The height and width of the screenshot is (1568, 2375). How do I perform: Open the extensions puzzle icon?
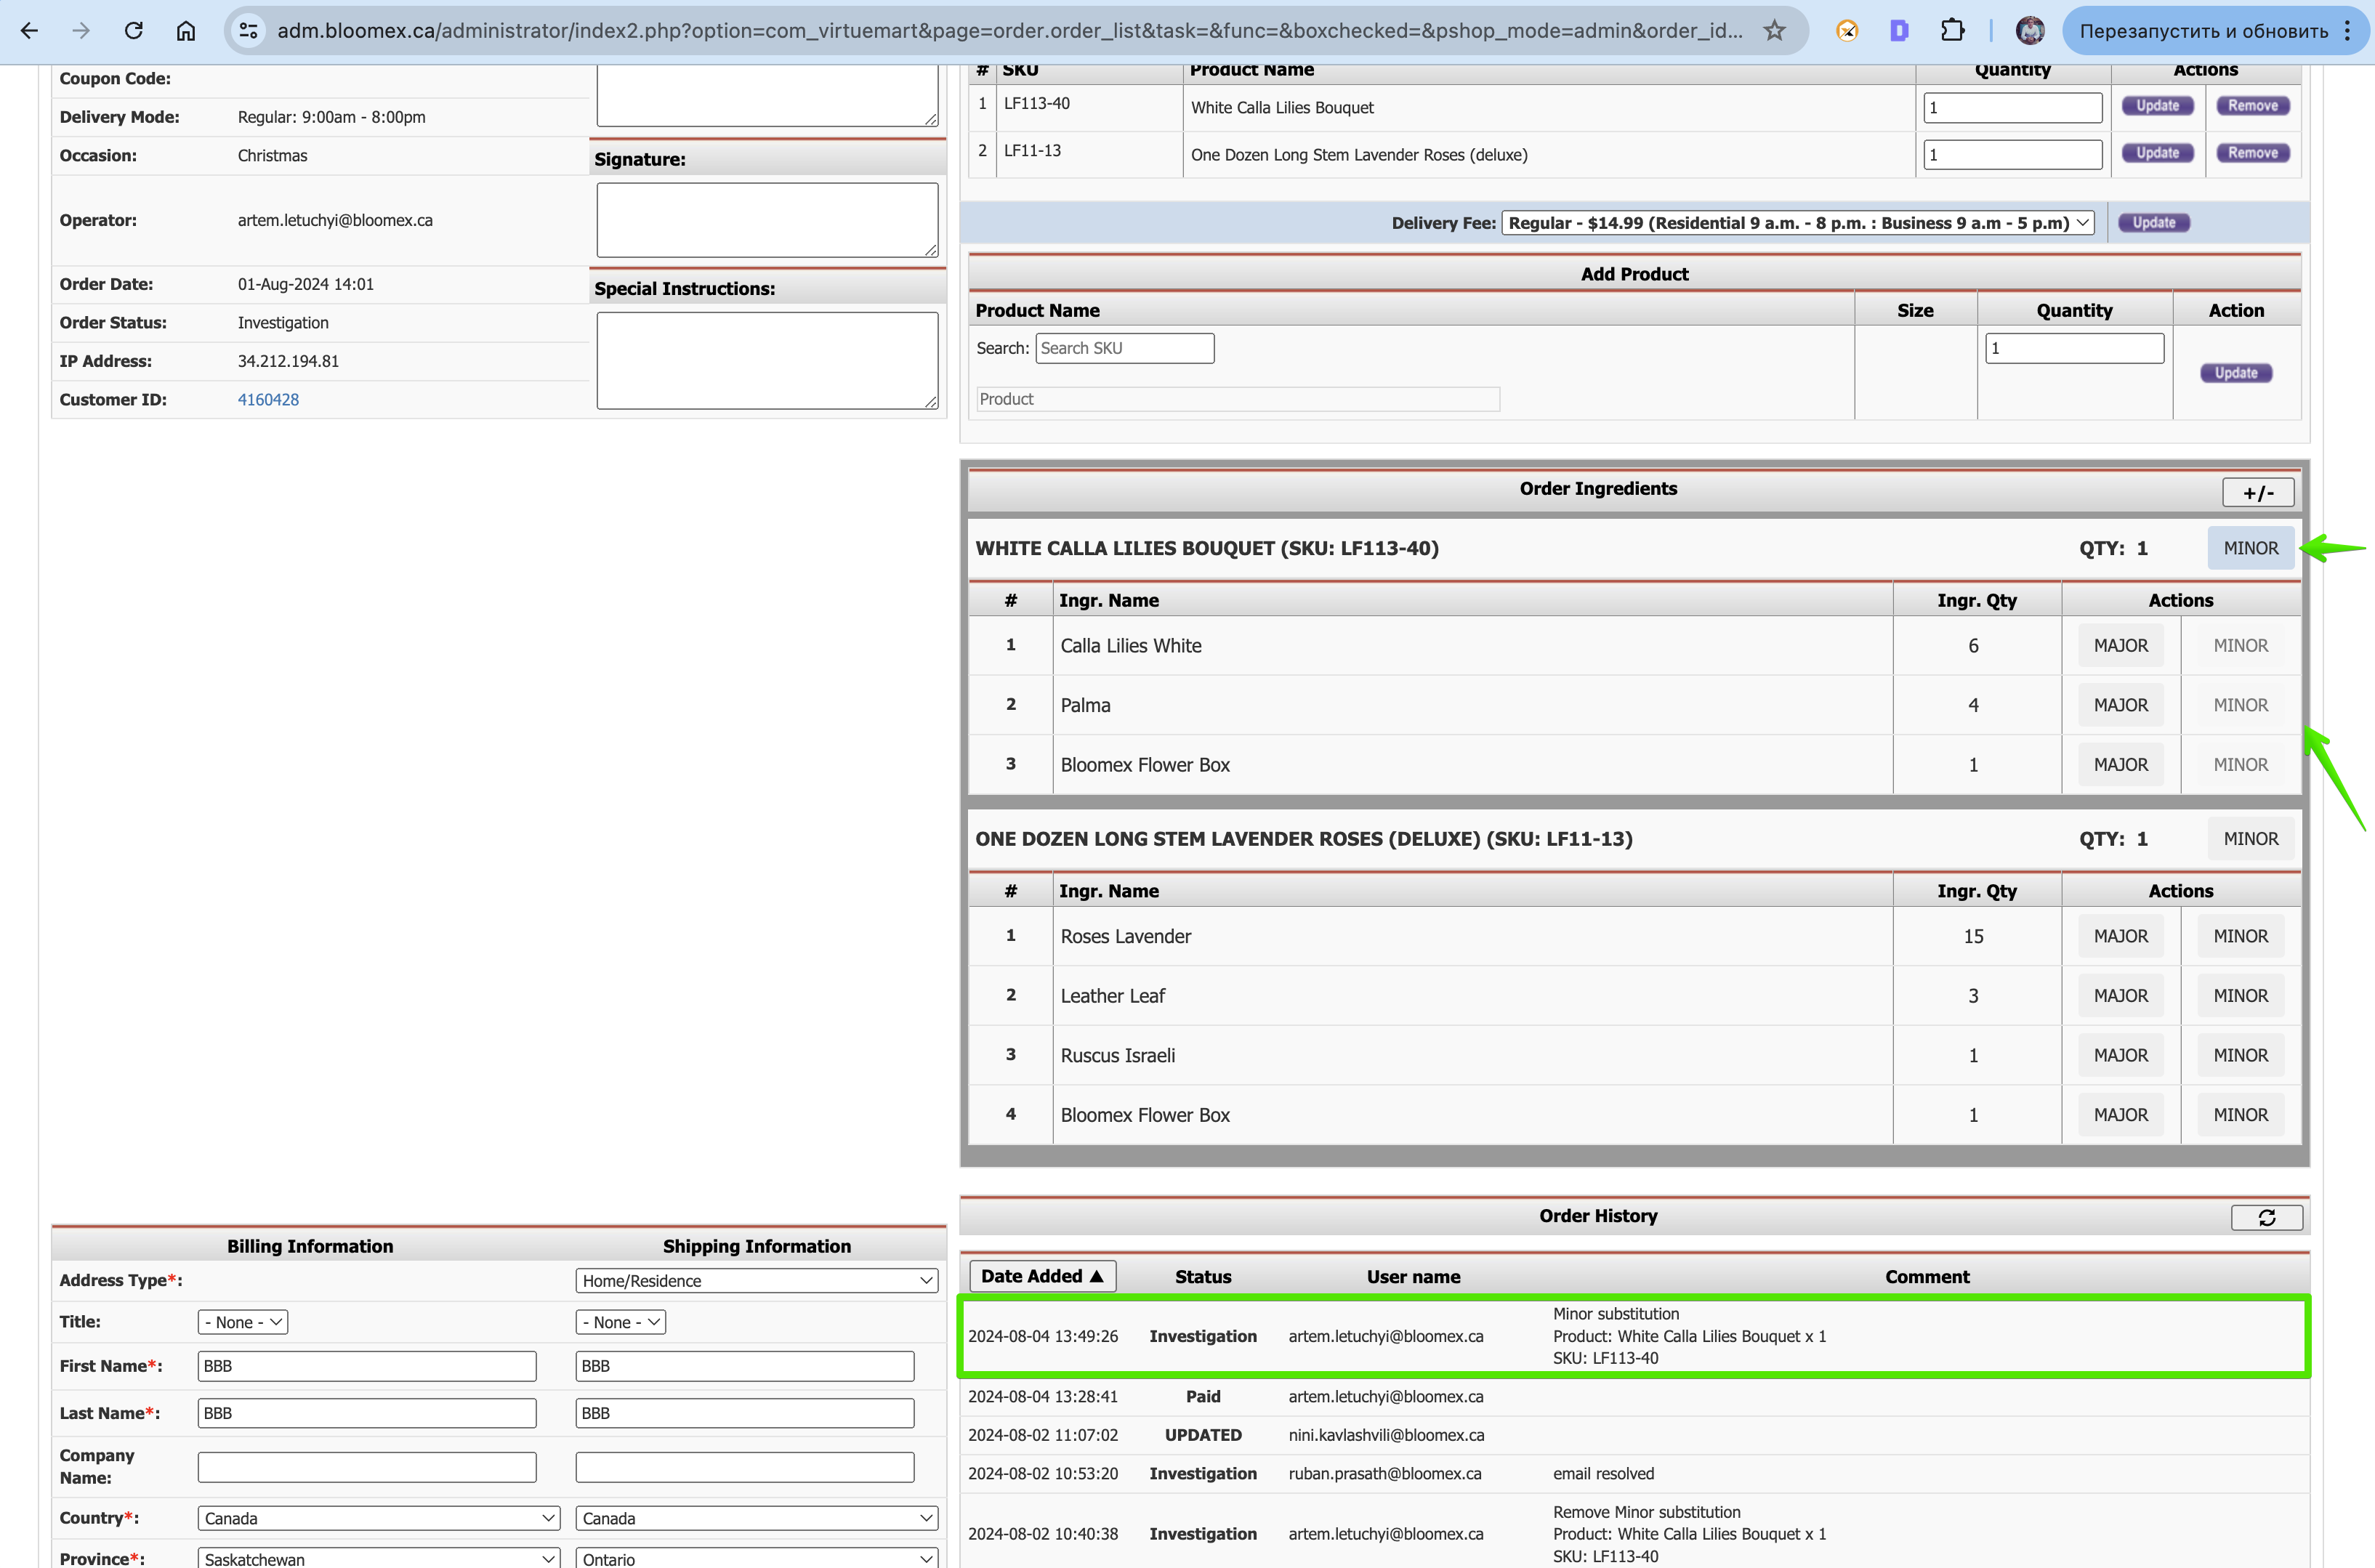coord(1951,31)
